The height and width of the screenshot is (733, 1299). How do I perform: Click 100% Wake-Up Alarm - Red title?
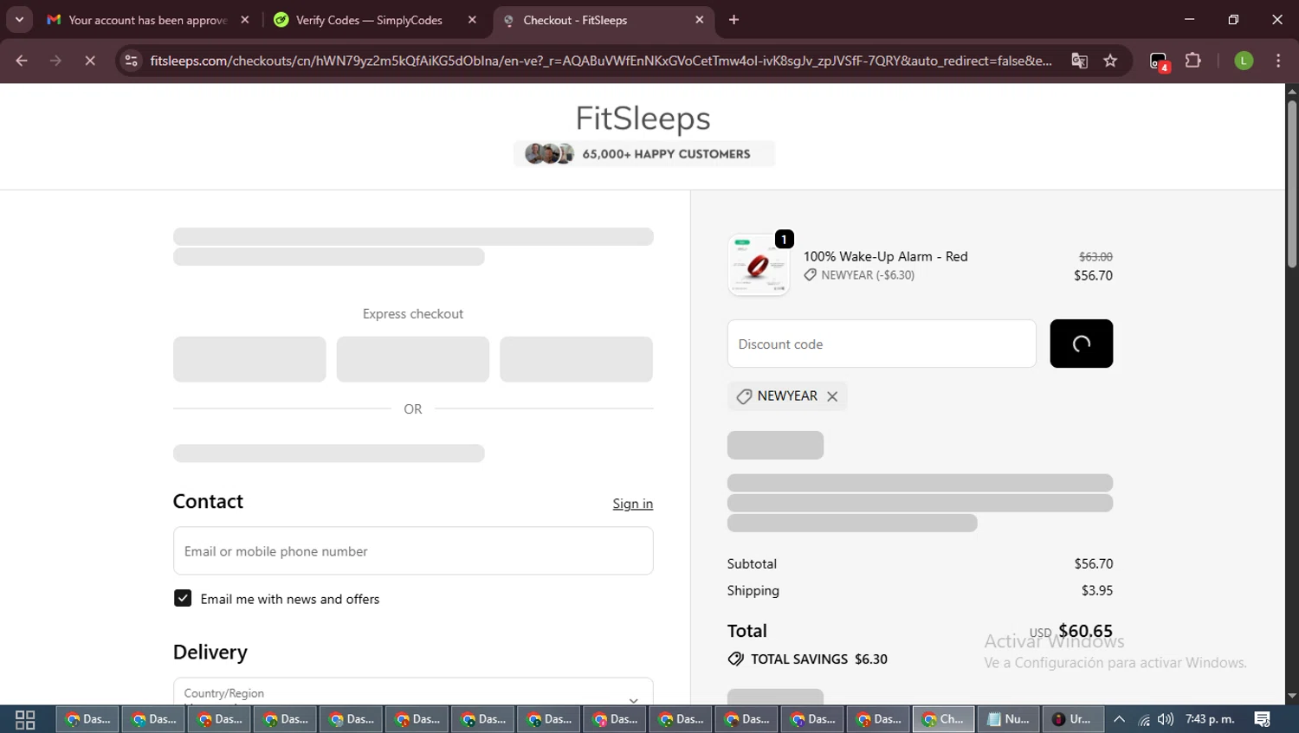pyautogui.click(x=885, y=256)
